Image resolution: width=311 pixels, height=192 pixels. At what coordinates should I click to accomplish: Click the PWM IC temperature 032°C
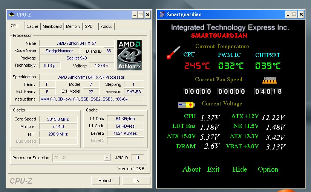click(x=231, y=66)
